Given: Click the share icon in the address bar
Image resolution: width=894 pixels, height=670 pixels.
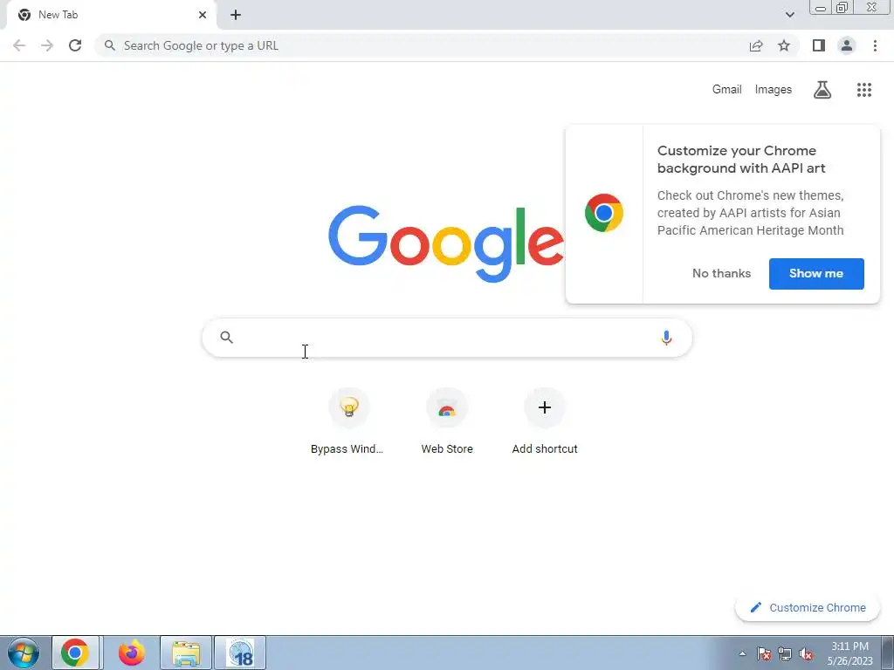Looking at the screenshot, I should tap(756, 45).
